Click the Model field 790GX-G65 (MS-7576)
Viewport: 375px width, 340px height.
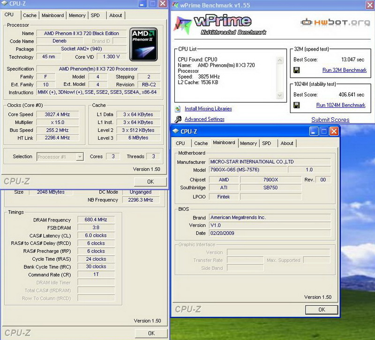point(248,170)
